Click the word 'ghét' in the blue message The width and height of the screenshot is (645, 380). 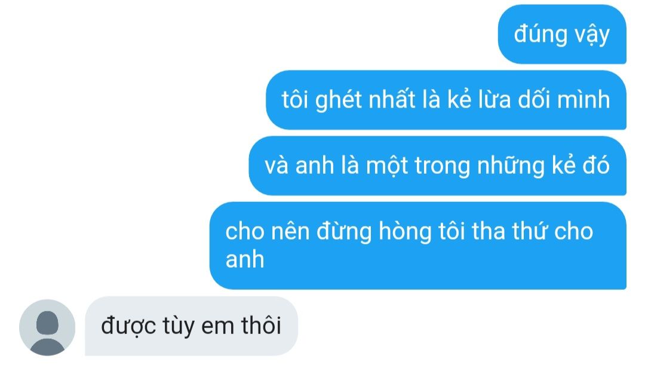[x=339, y=100]
